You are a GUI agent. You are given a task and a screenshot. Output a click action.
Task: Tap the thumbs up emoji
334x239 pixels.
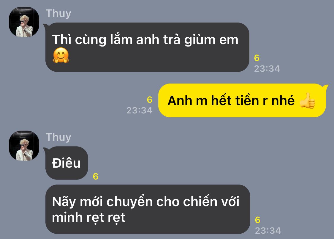click(307, 100)
